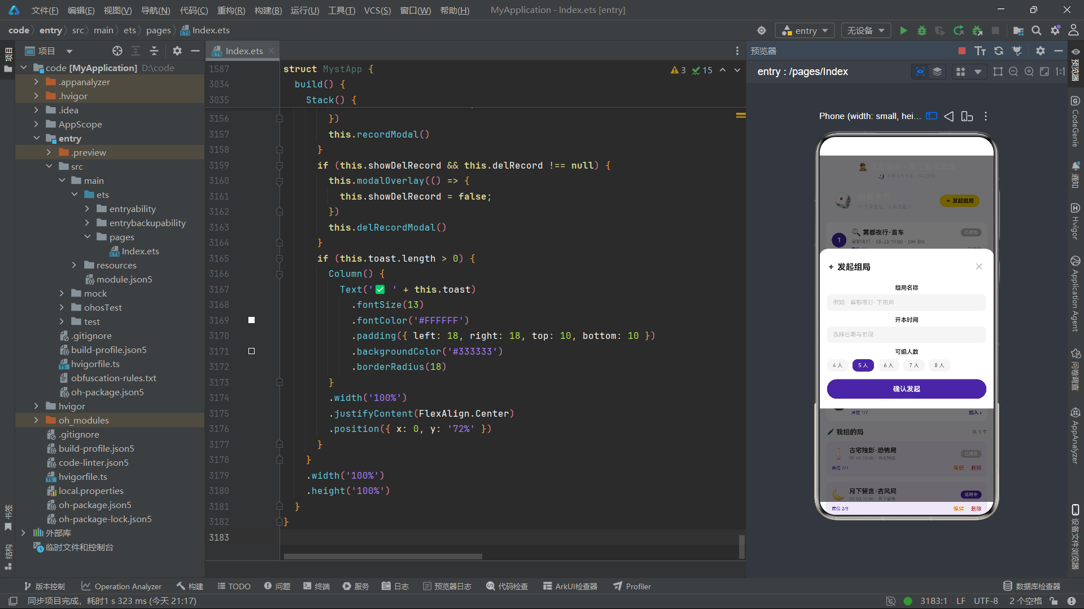
Task: Toggle the layers component tree view in previewer
Action: click(x=937, y=72)
